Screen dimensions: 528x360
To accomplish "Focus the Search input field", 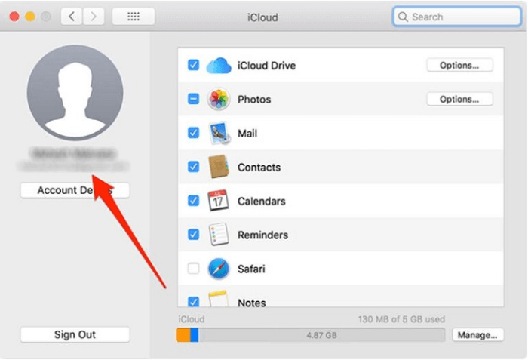I will 457,17.
